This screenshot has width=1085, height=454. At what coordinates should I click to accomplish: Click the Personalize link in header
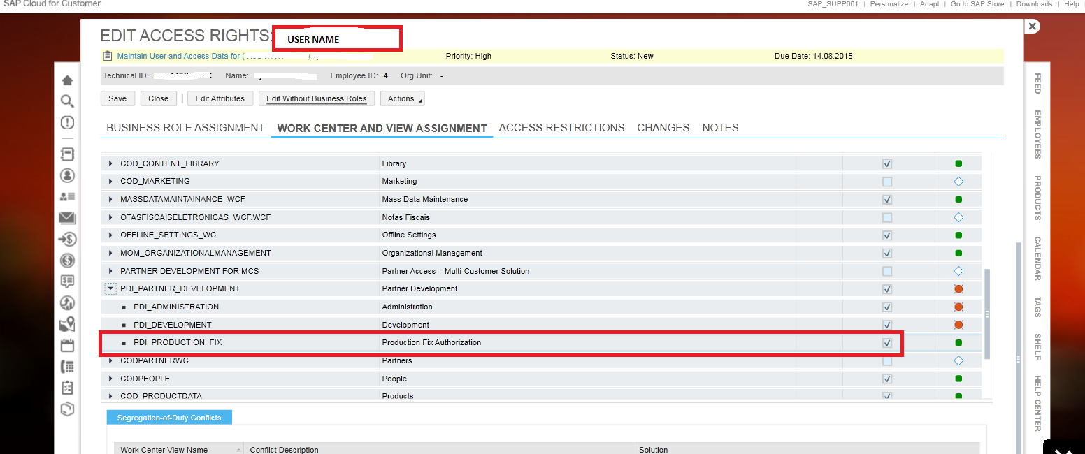click(889, 4)
